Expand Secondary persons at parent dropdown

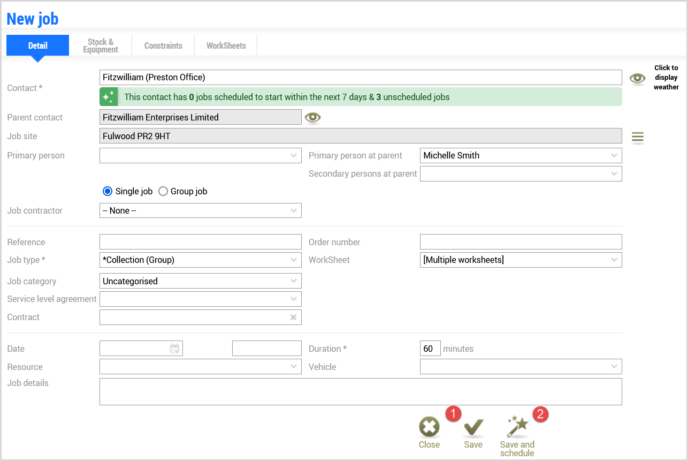coord(521,173)
